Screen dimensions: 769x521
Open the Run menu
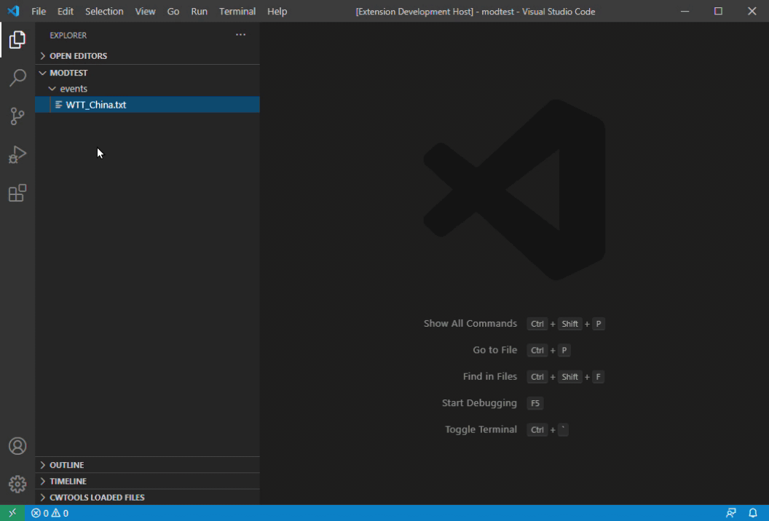point(199,11)
